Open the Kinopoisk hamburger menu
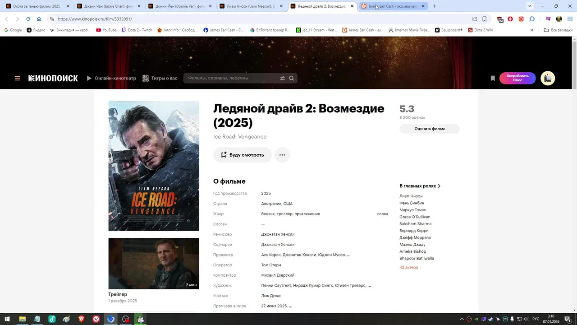Screen dimensions: 577x325 coord(17,78)
